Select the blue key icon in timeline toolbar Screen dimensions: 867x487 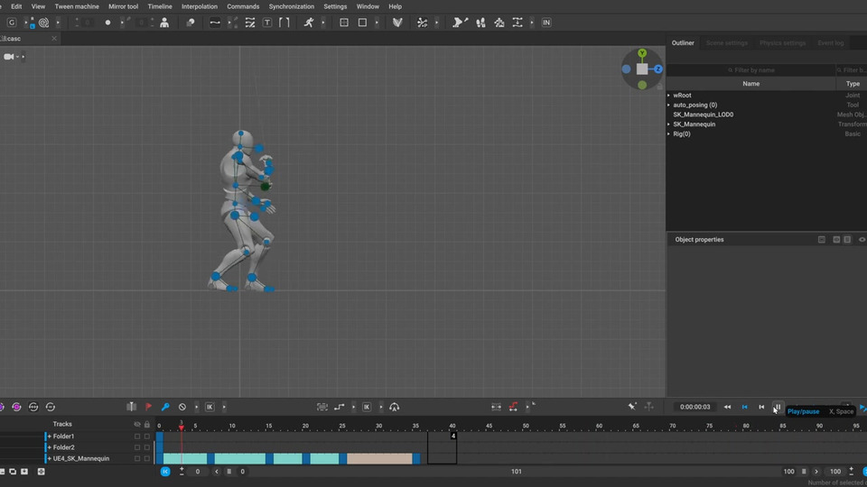[x=165, y=407]
